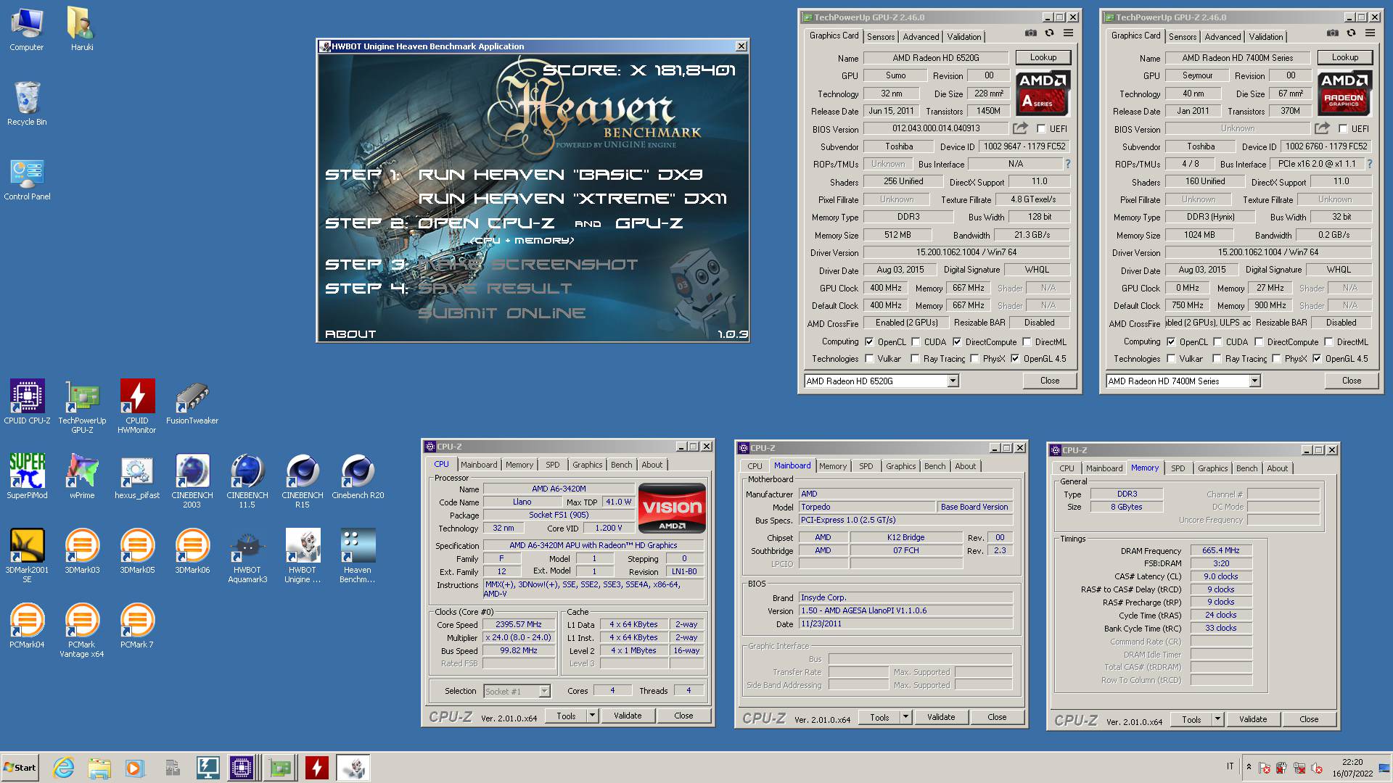Toggle UEFI checkbox in HD 6520G GPU-Z
Screen dimensions: 1393x783
pyautogui.click(x=1042, y=129)
